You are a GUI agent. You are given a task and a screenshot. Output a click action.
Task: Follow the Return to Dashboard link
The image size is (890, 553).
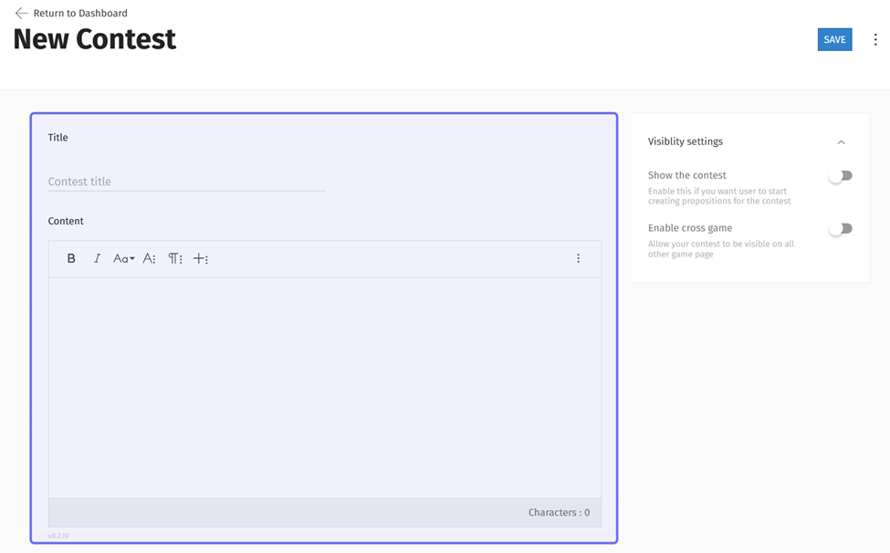(x=80, y=14)
